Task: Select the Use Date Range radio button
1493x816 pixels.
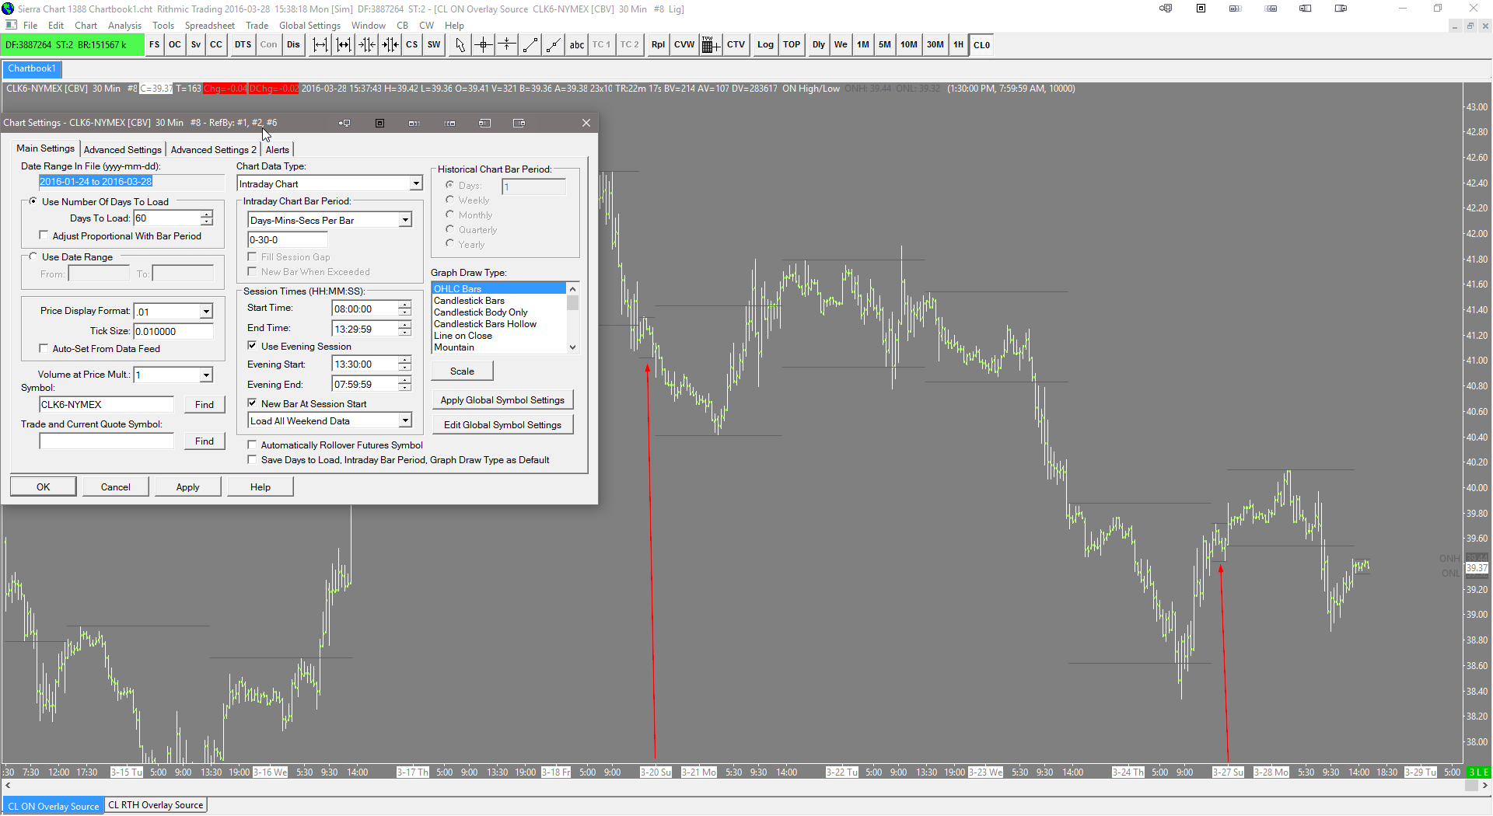Action: click(x=33, y=257)
